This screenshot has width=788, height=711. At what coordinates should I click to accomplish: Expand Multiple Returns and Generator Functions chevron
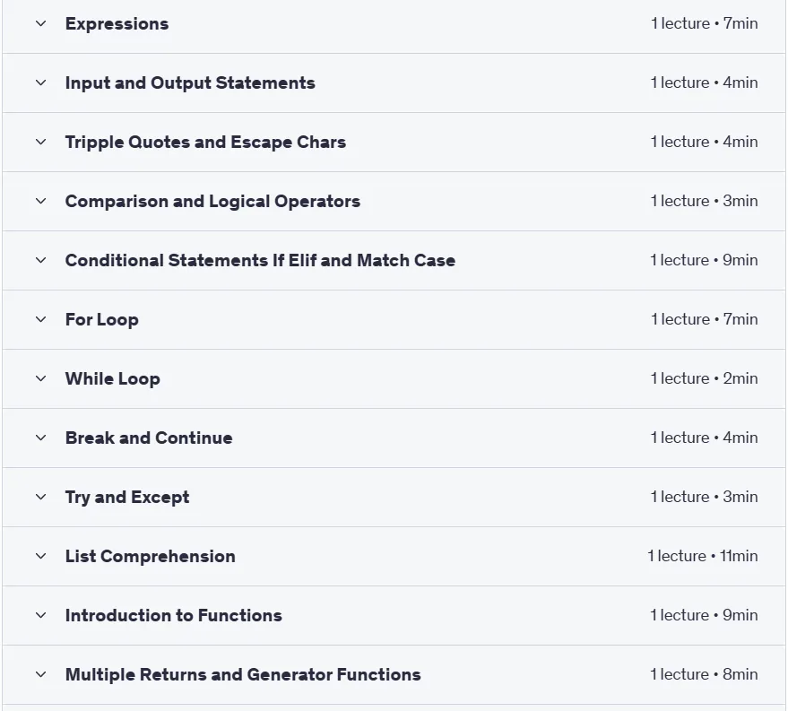[41, 675]
